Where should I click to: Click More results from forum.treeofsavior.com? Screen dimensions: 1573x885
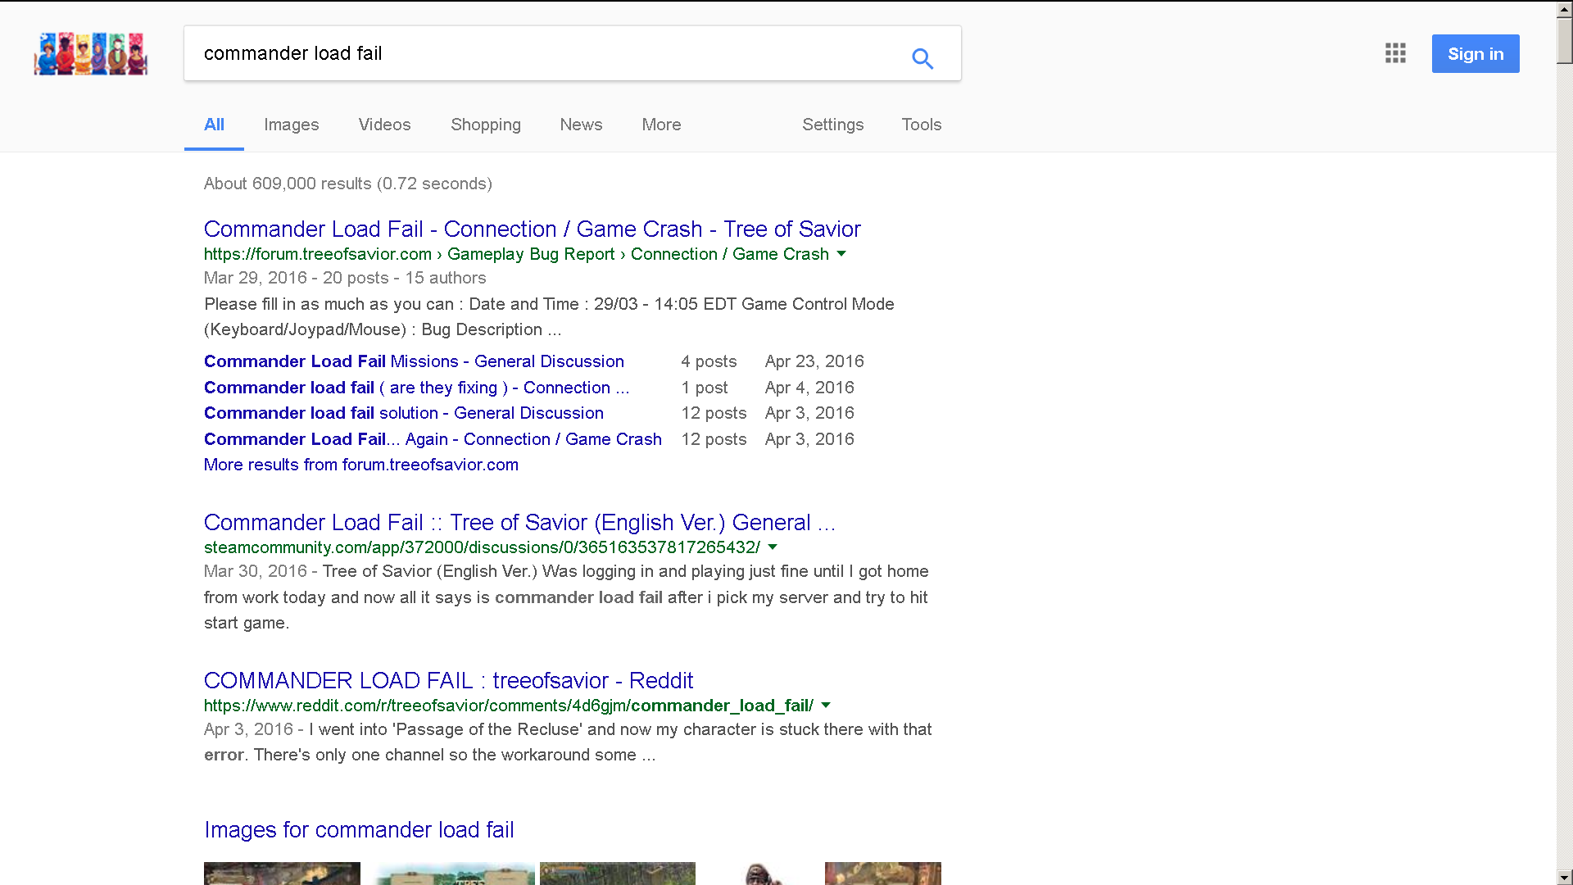[x=360, y=465]
